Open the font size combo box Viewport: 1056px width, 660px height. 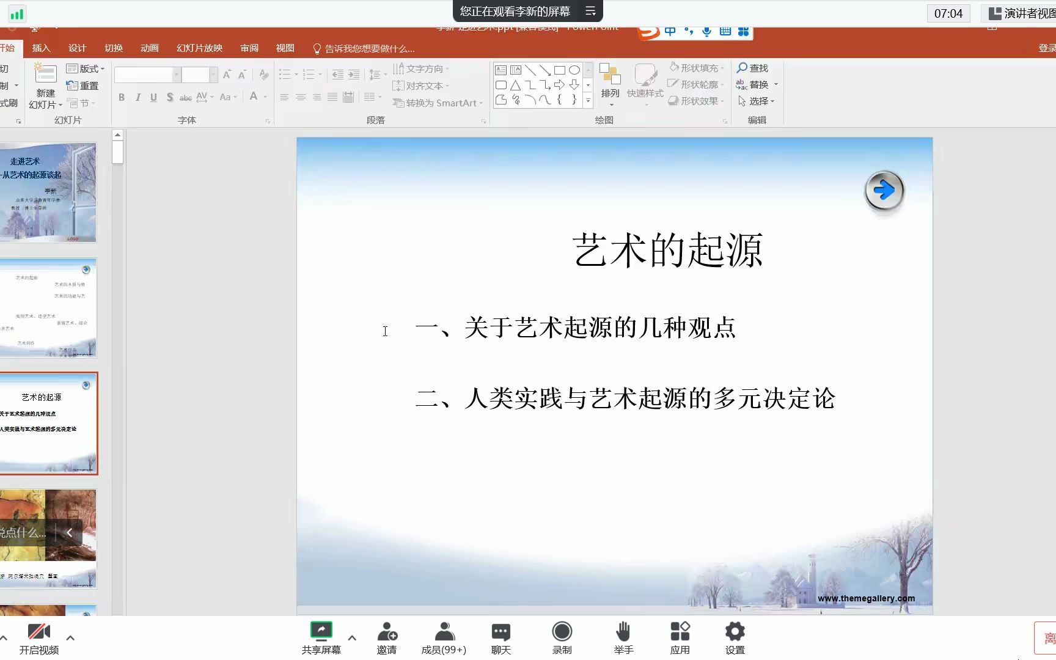point(200,75)
